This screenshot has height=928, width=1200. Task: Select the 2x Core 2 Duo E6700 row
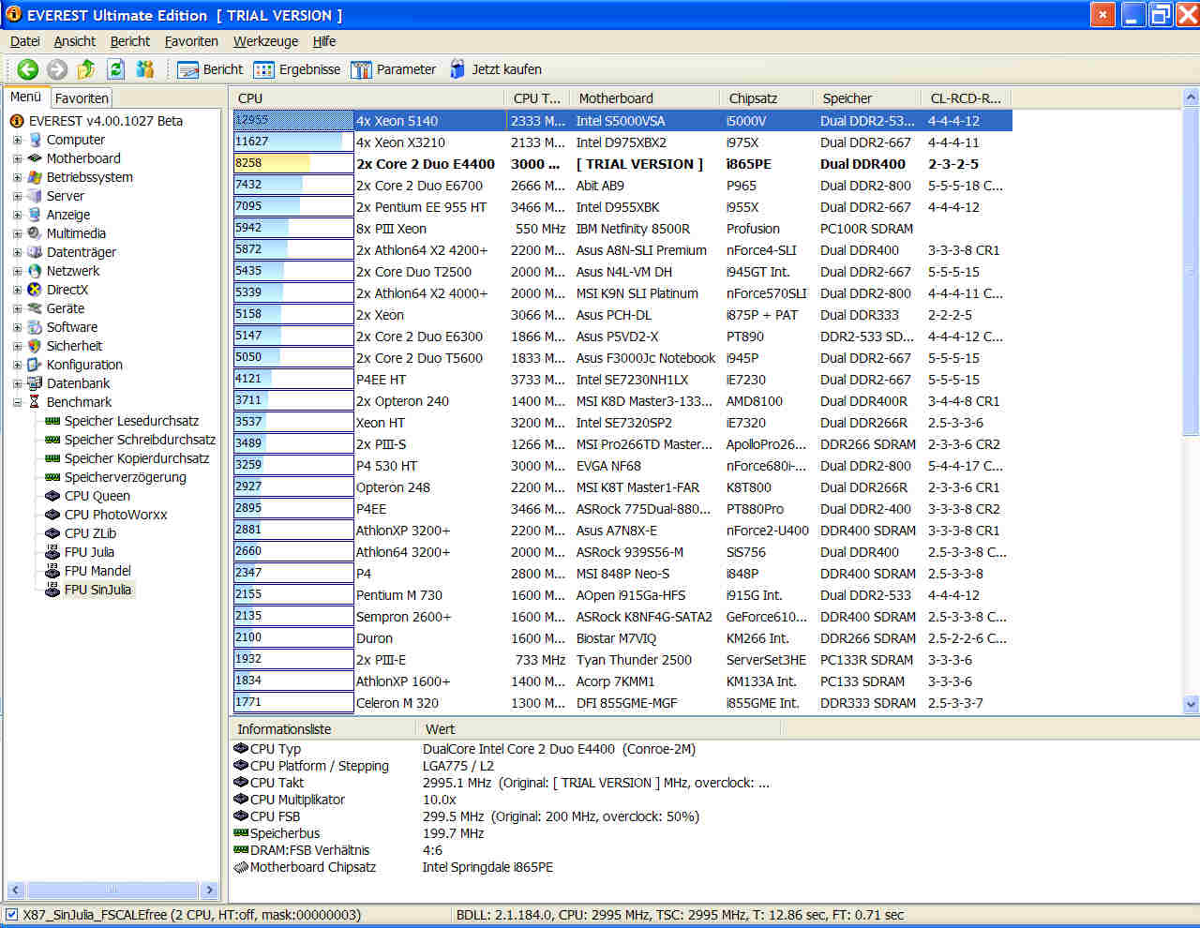click(622, 186)
